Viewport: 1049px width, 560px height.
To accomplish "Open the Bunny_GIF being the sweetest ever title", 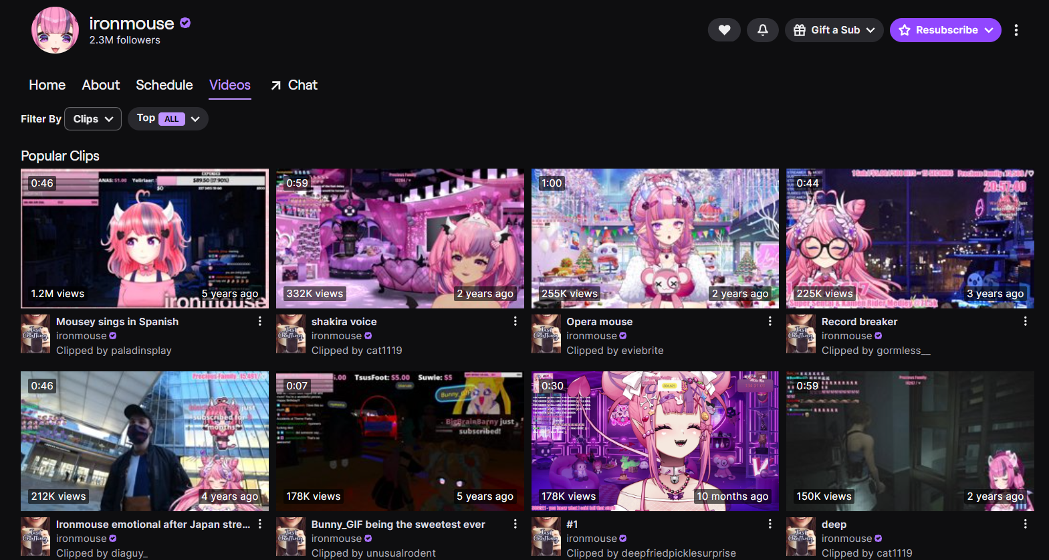I will pyautogui.click(x=398, y=525).
